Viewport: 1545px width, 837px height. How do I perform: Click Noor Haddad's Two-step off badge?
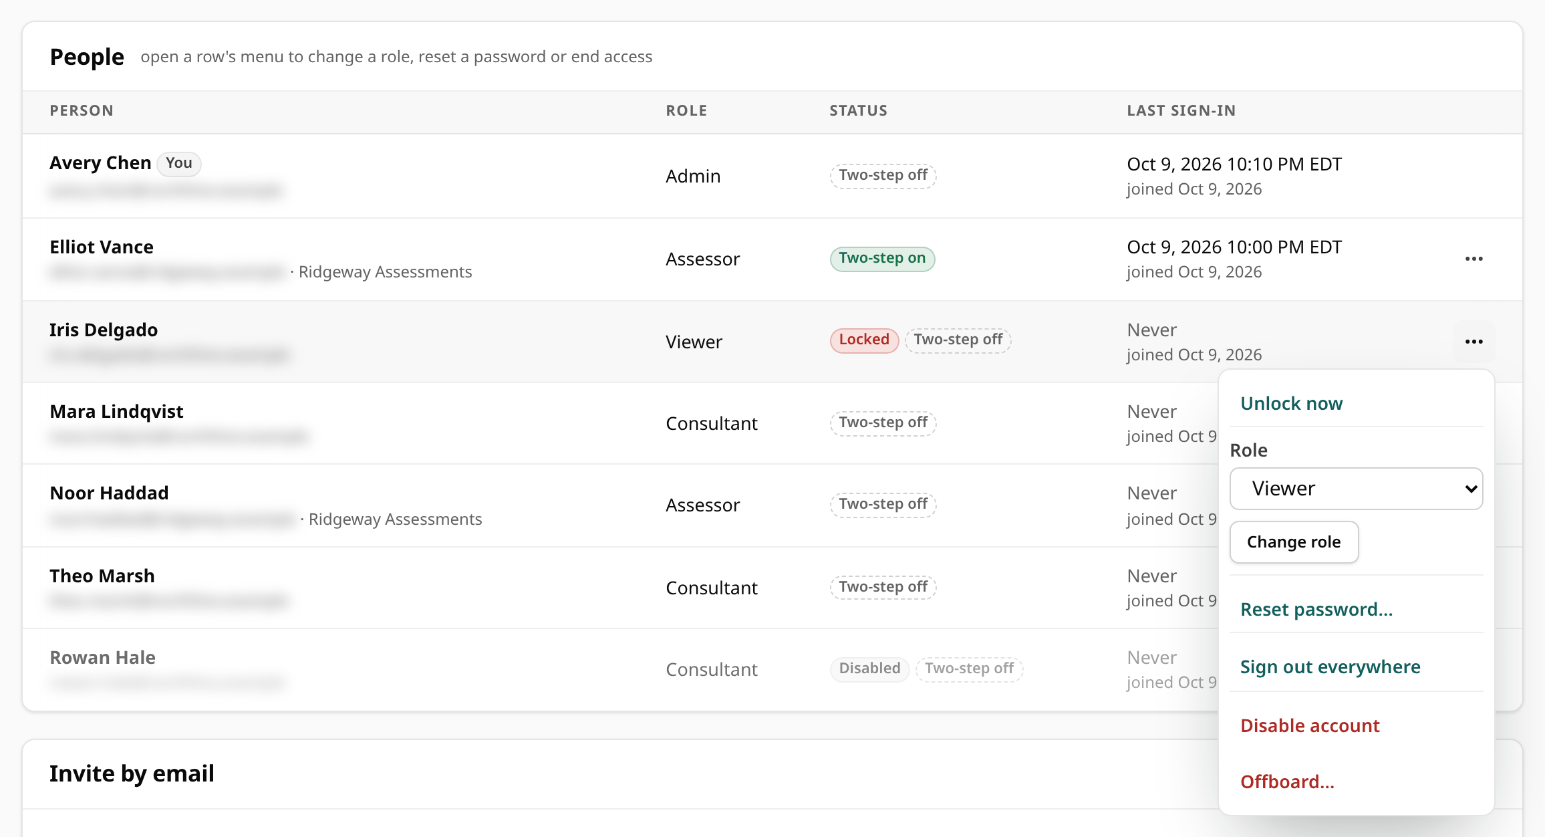(x=883, y=504)
